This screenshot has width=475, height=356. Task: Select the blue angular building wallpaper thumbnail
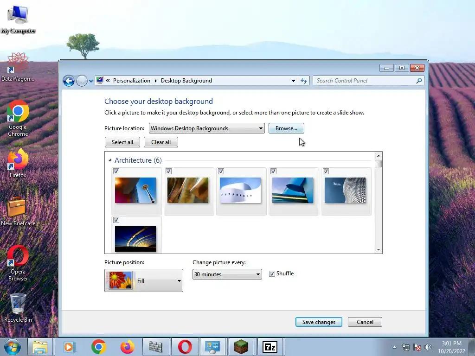[293, 190]
